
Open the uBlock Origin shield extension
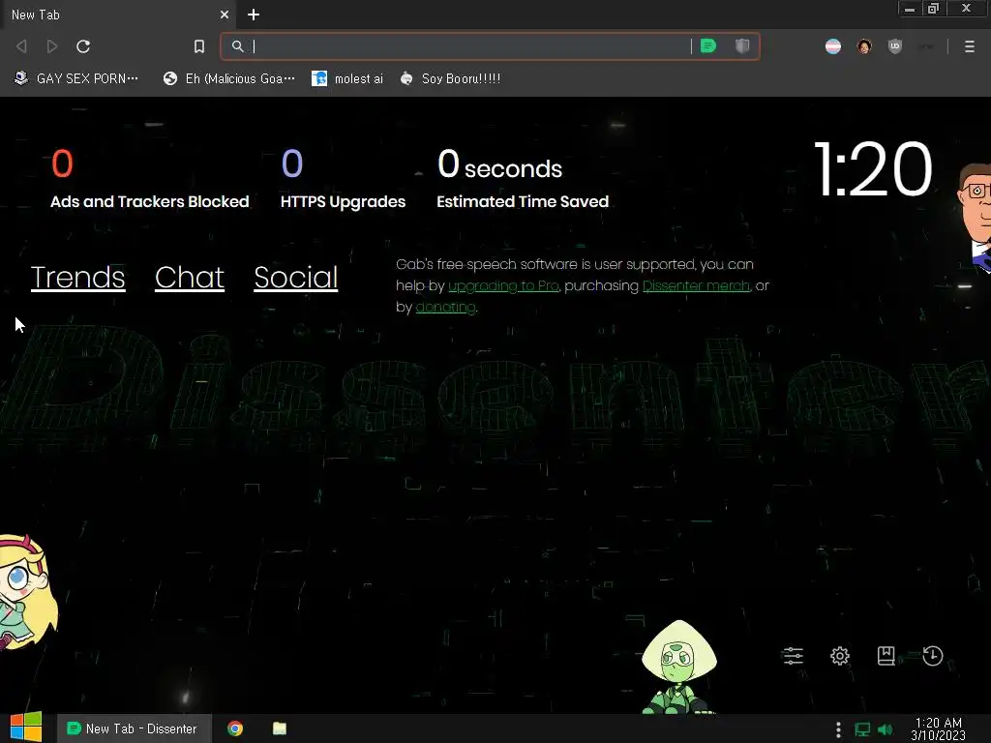[x=895, y=46]
